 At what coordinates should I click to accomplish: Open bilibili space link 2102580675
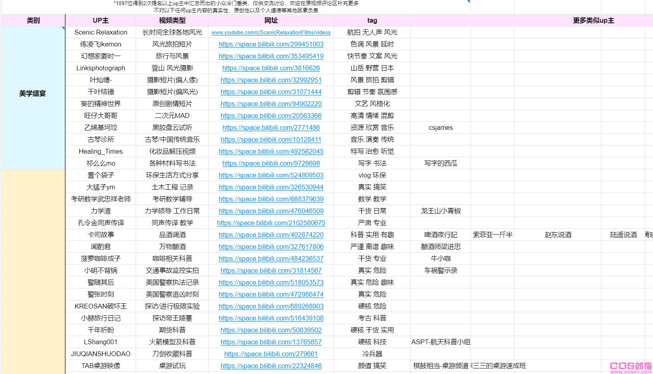271,223
